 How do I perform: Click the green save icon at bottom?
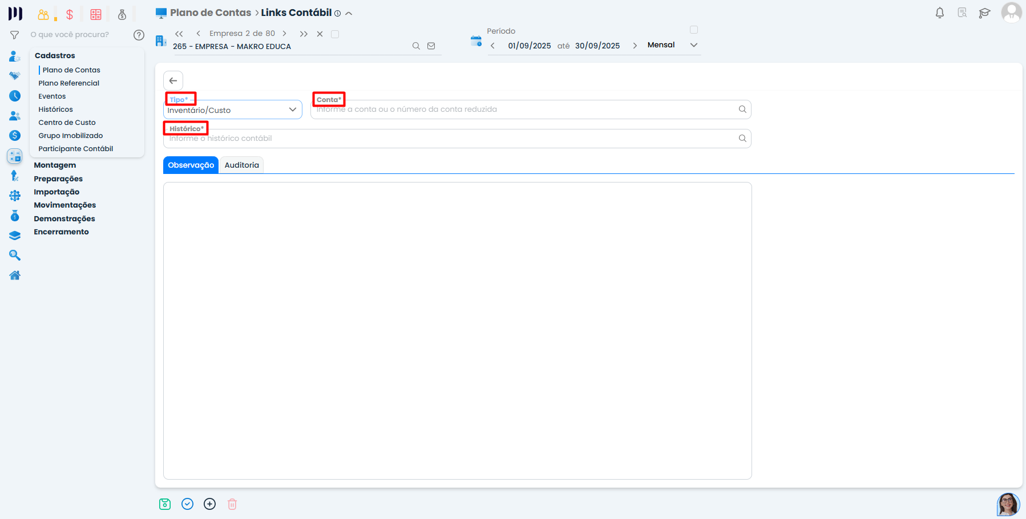pos(165,504)
